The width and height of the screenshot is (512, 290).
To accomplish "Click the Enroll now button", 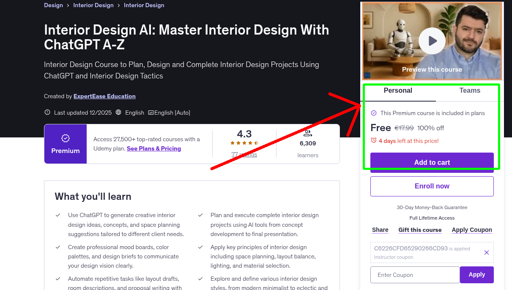I will [x=432, y=186].
